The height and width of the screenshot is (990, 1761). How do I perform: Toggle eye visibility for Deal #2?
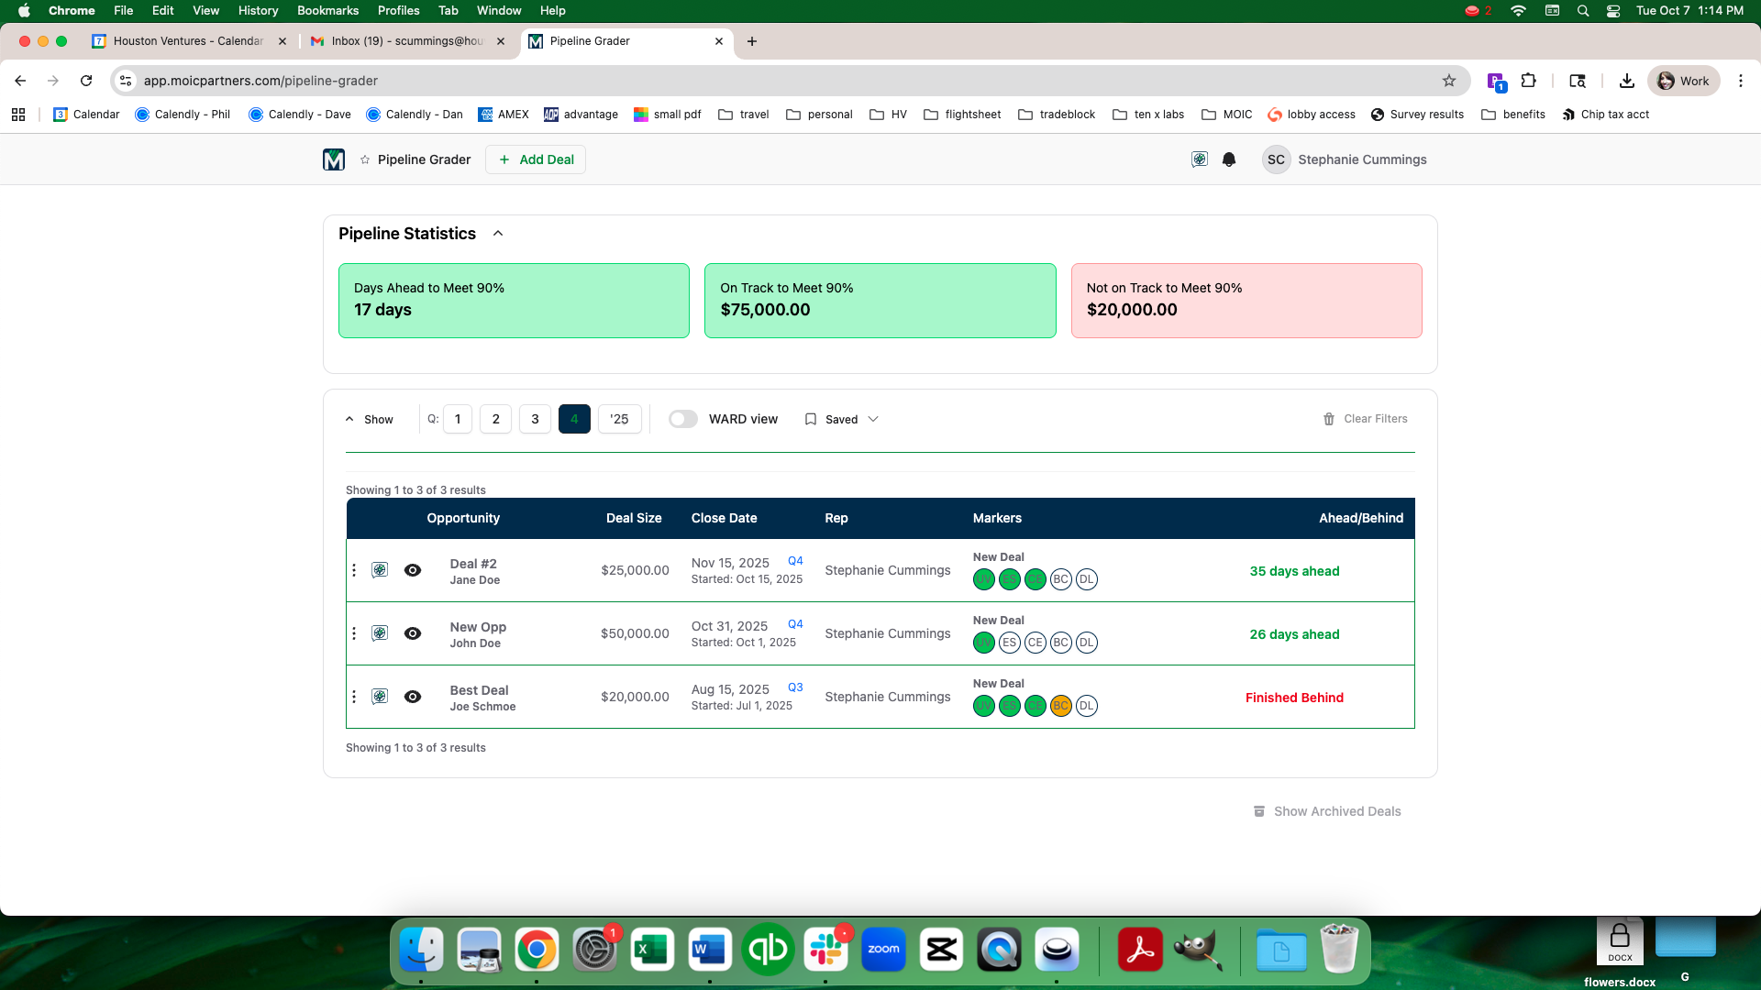413,570
